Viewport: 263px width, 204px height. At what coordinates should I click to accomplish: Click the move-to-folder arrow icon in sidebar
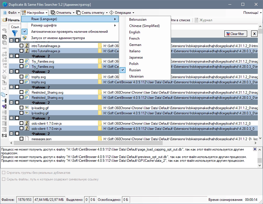(4, 83)
